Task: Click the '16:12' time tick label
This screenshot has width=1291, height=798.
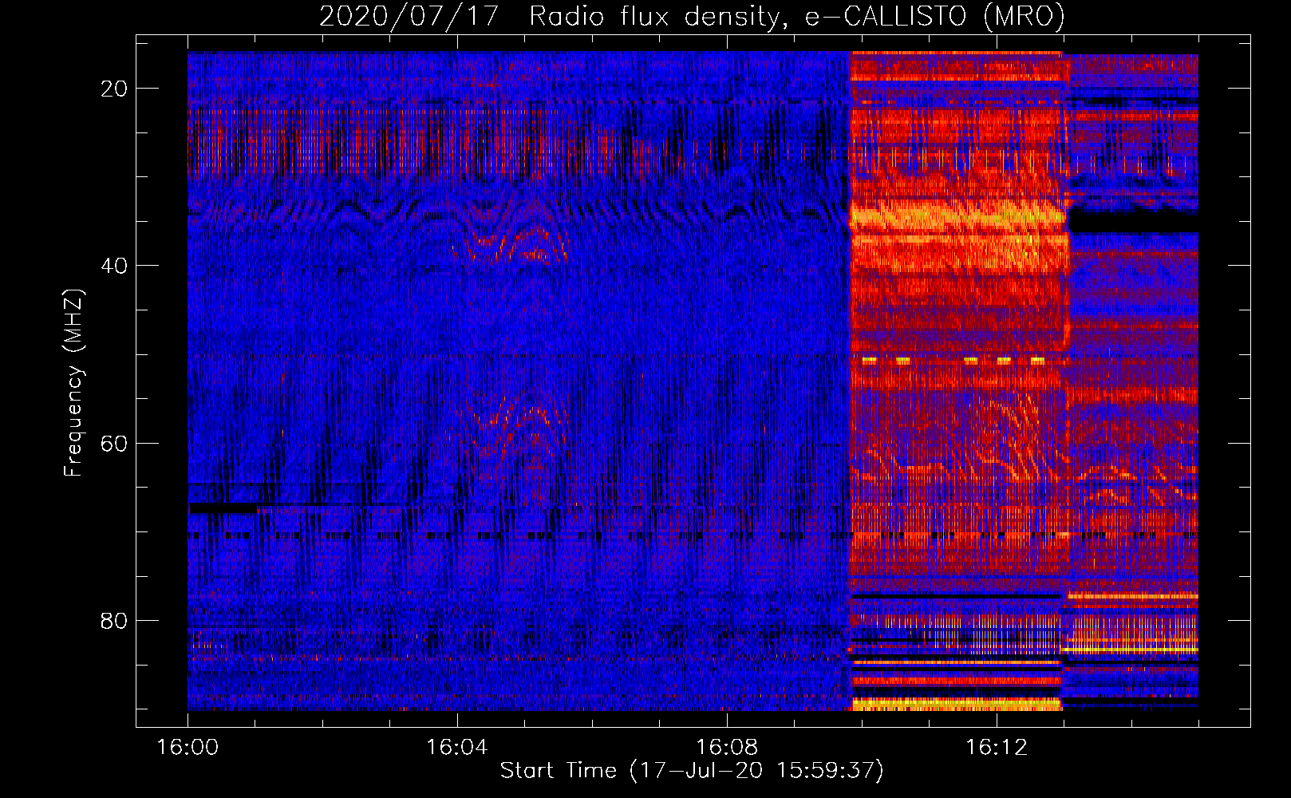Action: (x=996, y=748)
